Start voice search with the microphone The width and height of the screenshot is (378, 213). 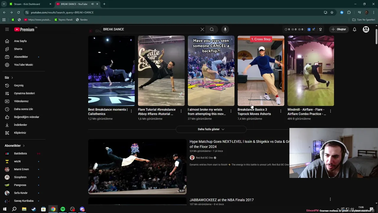225,29
